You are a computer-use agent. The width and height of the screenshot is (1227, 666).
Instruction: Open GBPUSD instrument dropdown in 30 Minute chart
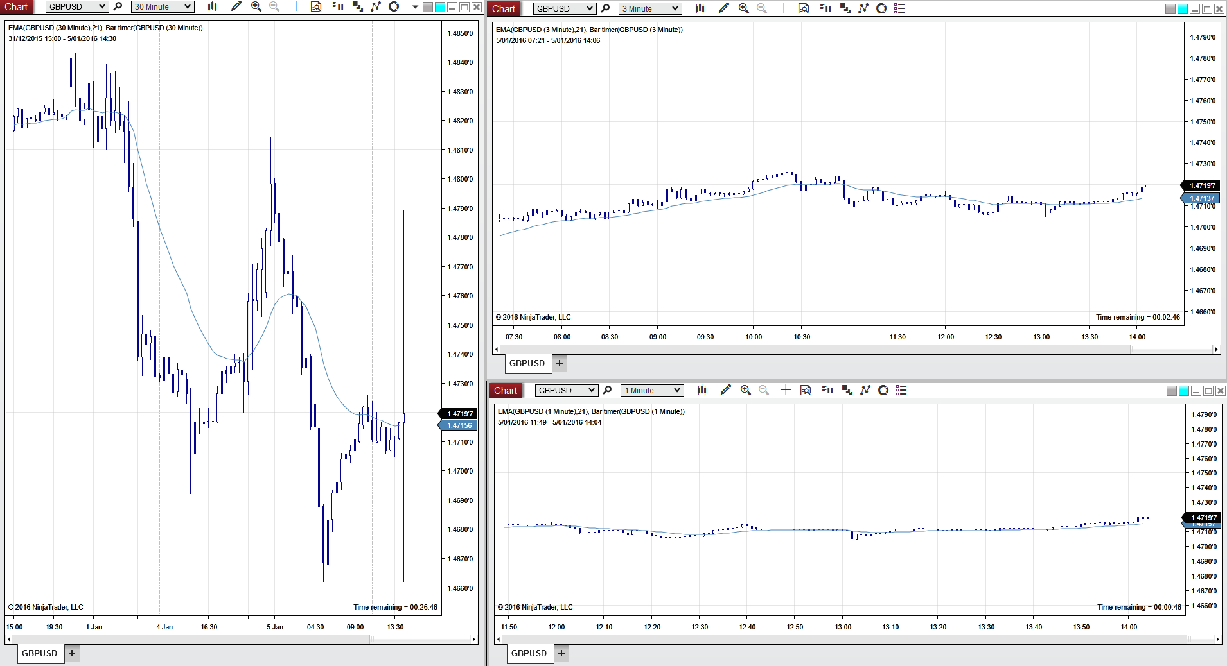click(x=76, y=6)
